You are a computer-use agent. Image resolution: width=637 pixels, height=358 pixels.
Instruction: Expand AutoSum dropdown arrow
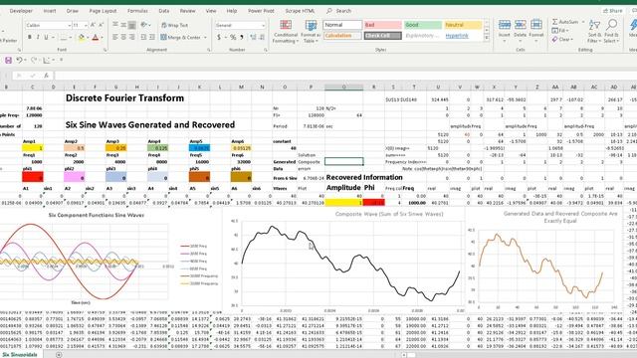(583, 22)
